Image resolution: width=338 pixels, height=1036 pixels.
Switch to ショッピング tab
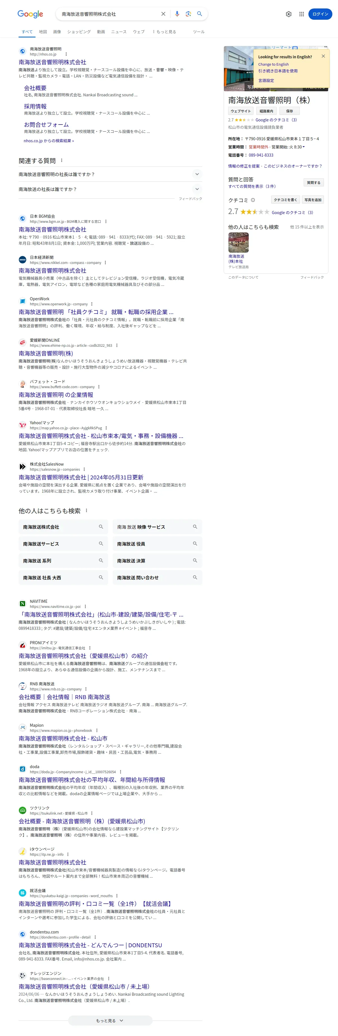pyautogui.click(x=79, y=32)
